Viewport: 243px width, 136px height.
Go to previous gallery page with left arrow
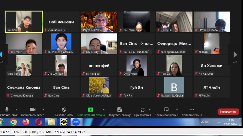pos(1,55)
